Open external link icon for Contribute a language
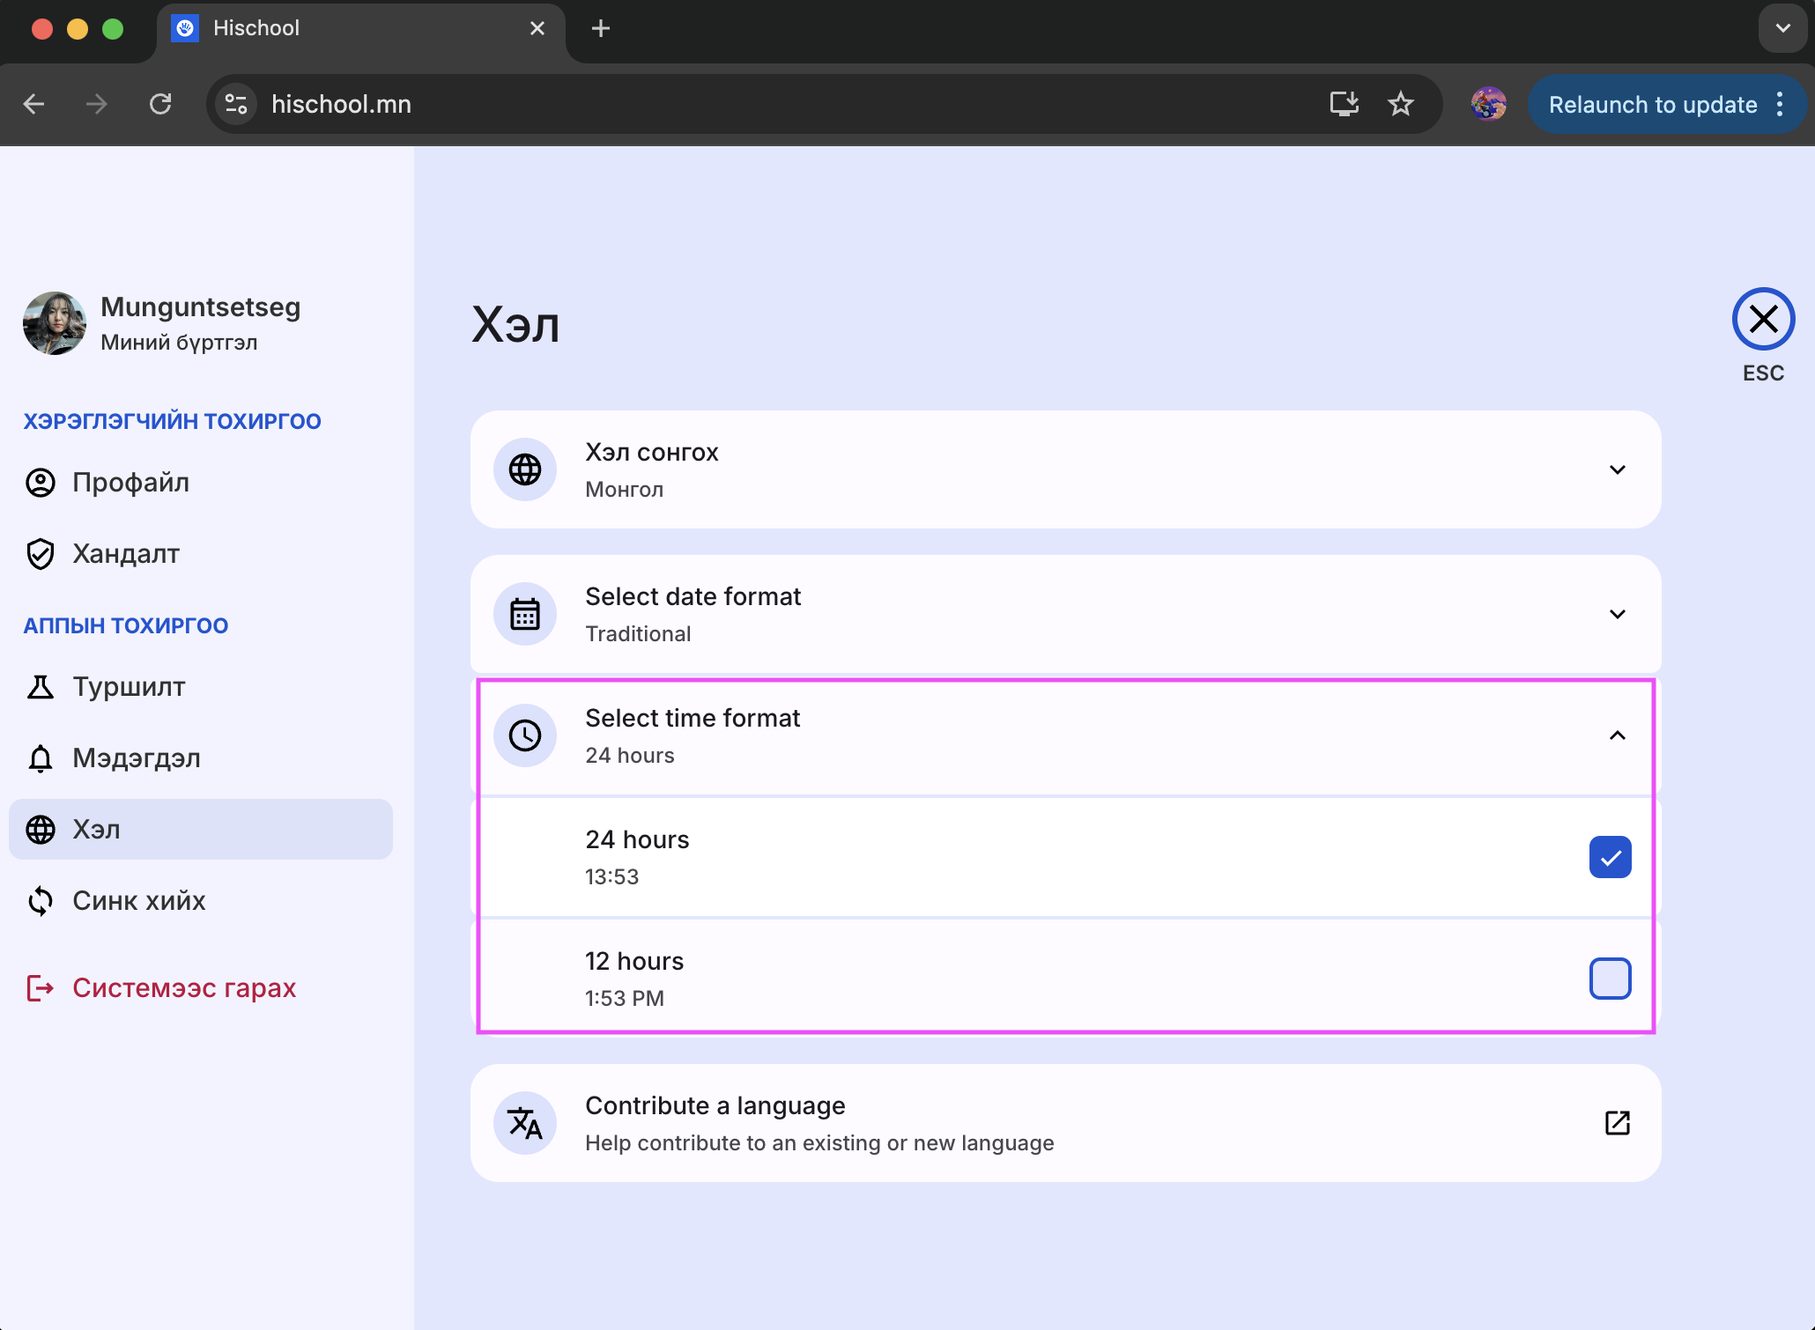Screen dimensions: 1815x1330 [1617, 1123]
